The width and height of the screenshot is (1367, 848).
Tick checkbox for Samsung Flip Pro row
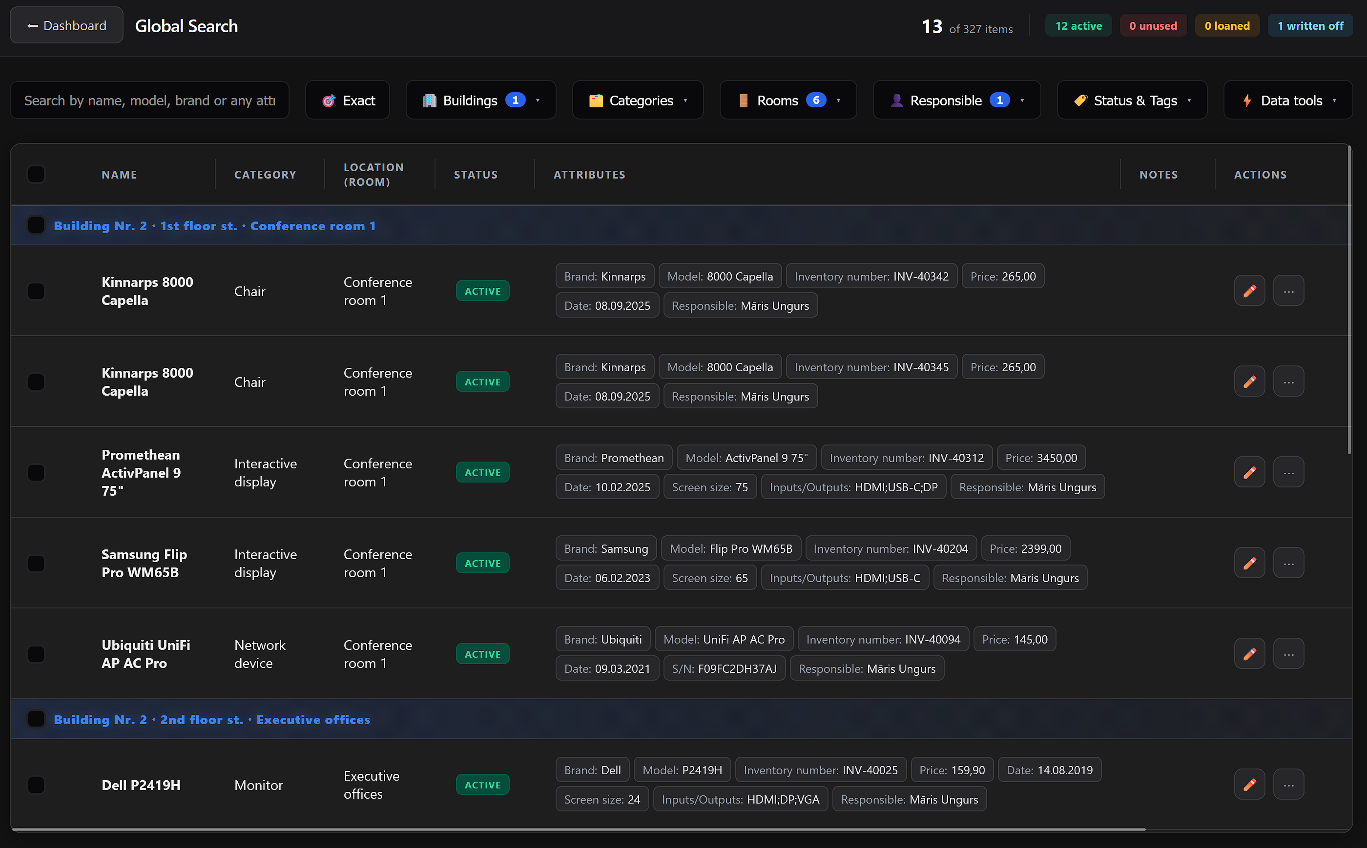[x=36, y=563]
